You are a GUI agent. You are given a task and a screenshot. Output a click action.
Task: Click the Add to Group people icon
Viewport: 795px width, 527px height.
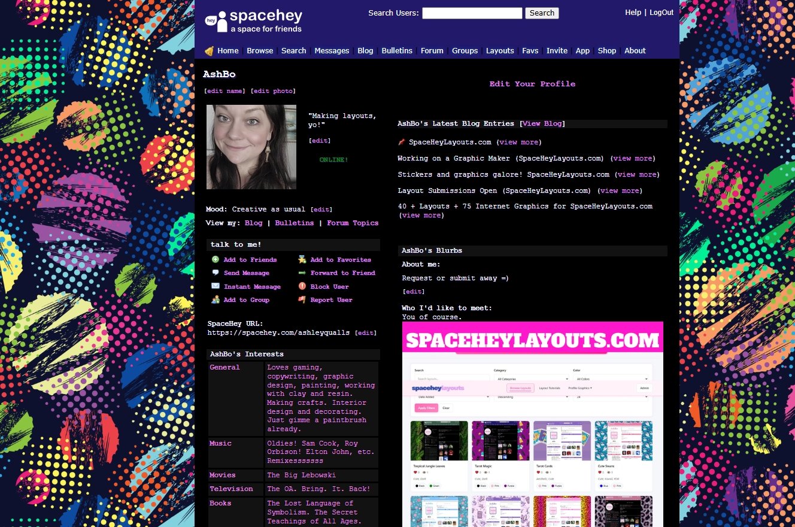coord(216,299)
